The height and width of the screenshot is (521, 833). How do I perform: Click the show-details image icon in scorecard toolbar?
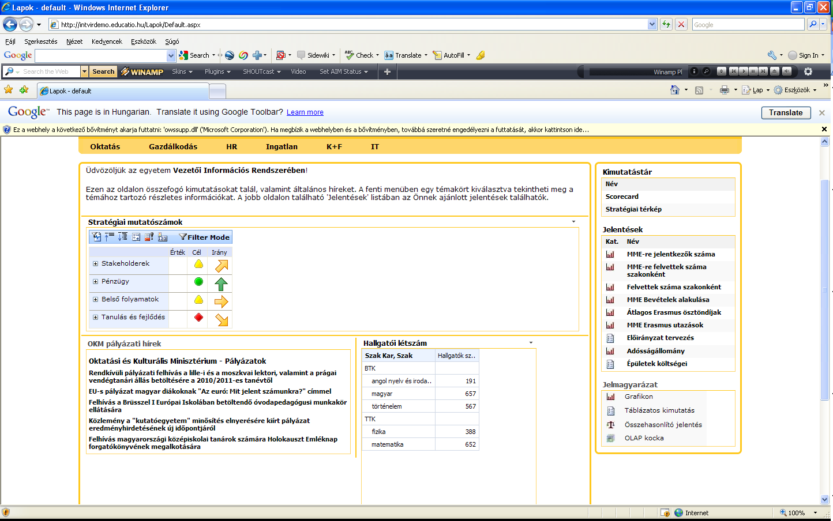136,237
